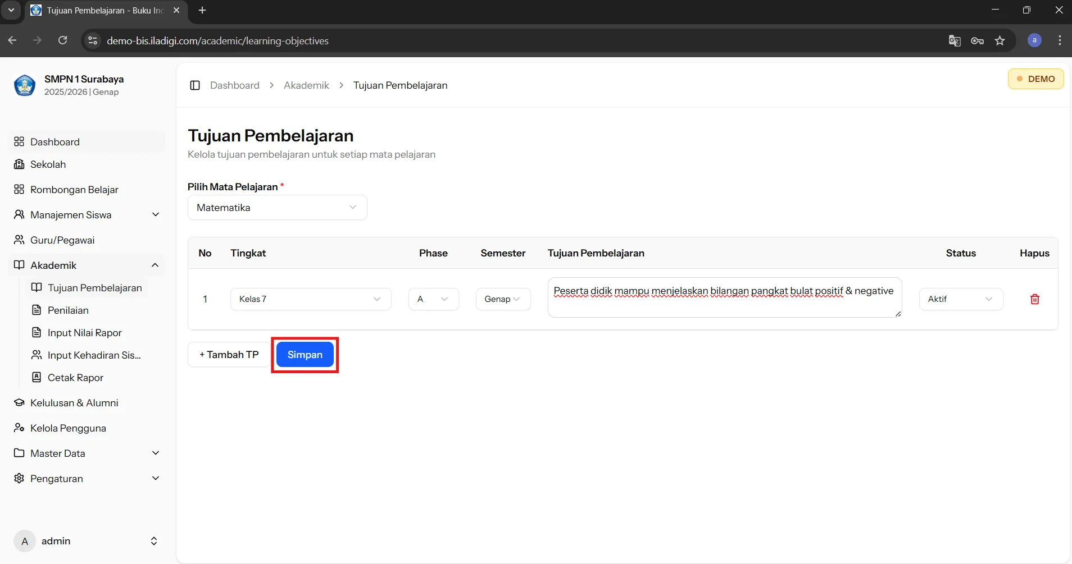Open the Tingkat dropdown showing Kelas 7
This screenshot has width=1072, height=564.
[x=311, y=299]
